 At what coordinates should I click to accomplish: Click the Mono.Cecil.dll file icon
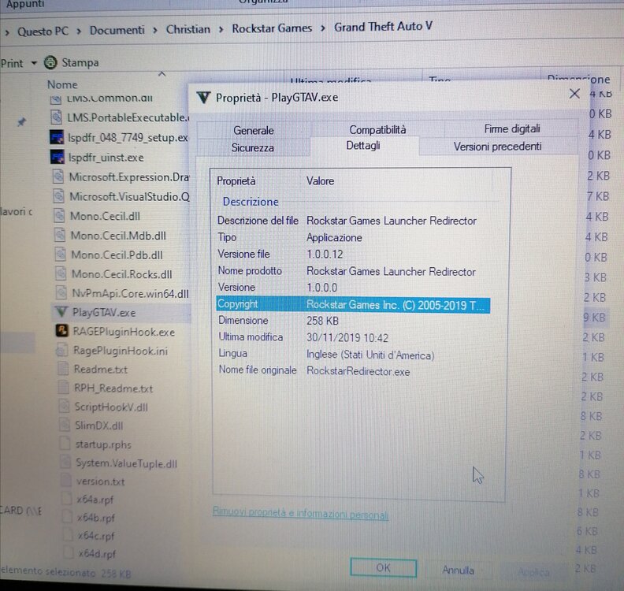59,216
